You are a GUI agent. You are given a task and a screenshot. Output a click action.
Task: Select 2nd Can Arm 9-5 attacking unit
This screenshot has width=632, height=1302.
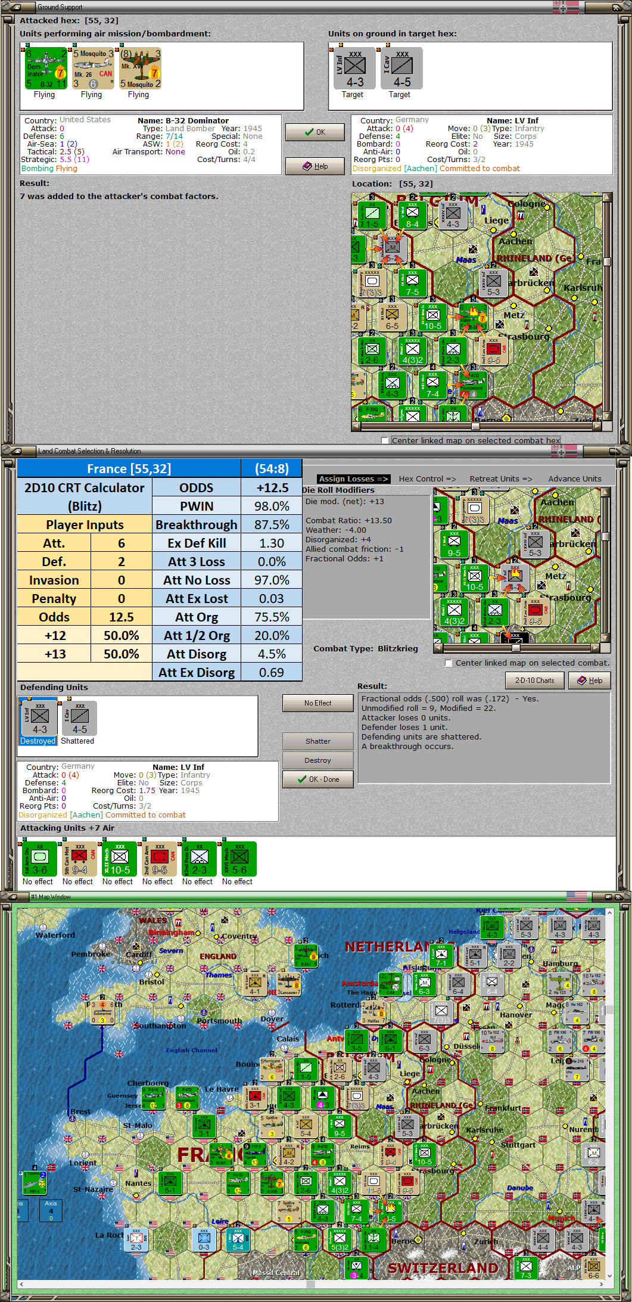(159, 859)
